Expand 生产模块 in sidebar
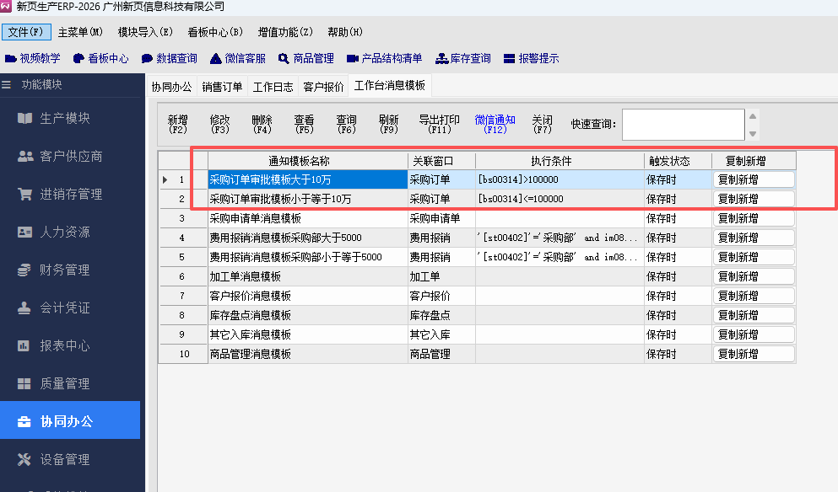This screenshot has height=492, width=838. pyautogui.click(x=65, y=118)
